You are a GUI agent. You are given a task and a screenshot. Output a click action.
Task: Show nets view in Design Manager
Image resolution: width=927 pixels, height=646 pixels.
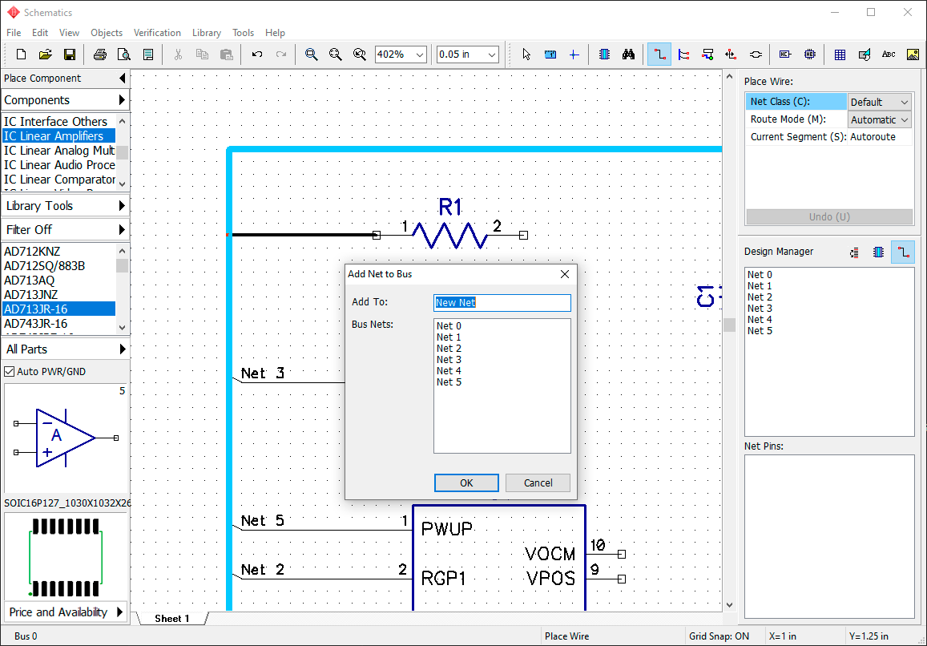coord(903,252)
